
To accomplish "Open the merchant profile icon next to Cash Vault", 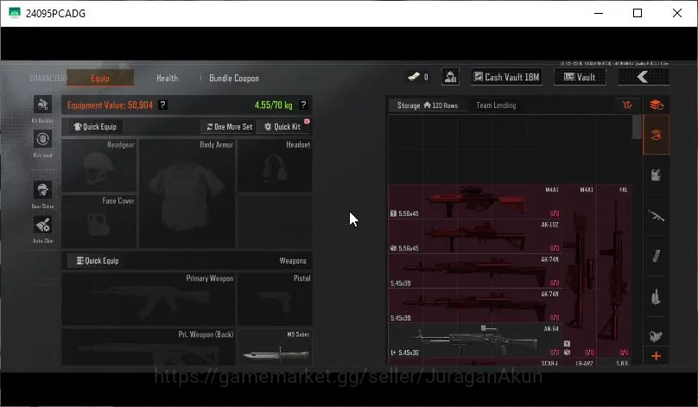I will click(x=450, y=77).
